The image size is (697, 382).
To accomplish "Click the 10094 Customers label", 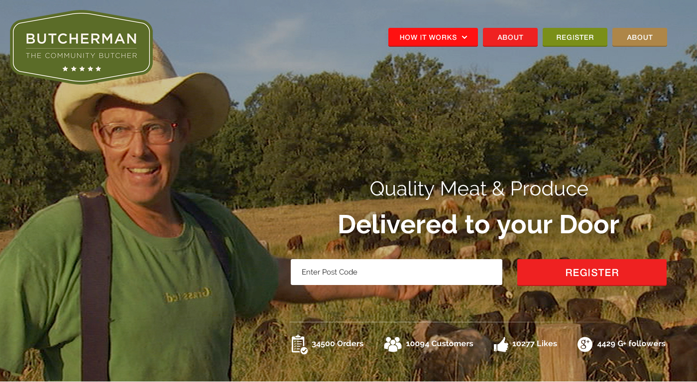I will (440, 344).
